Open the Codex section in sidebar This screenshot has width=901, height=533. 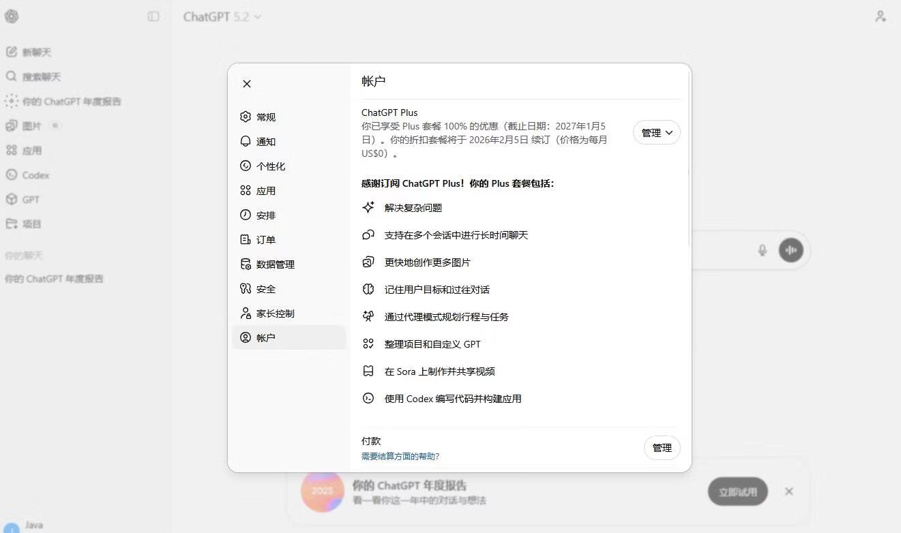[35, 174]
